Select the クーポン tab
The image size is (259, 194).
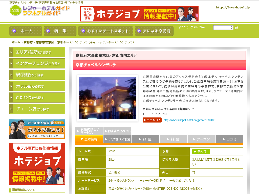point(202,139)
